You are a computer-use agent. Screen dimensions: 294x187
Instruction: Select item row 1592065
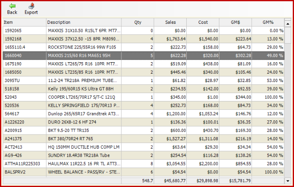click(143, 30)
